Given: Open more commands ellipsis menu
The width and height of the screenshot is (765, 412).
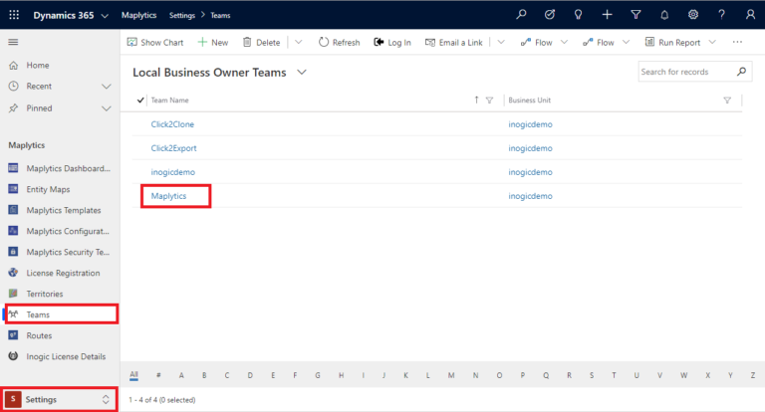Looking at the screenshot, I should tap(737, 43).
